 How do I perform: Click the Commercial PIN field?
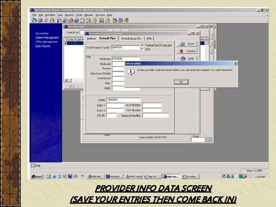point(118,78)
